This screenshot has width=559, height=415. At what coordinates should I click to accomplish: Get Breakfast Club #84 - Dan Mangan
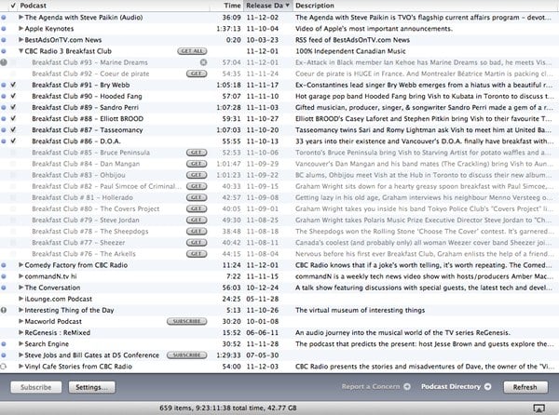click(x=197, y=164)
